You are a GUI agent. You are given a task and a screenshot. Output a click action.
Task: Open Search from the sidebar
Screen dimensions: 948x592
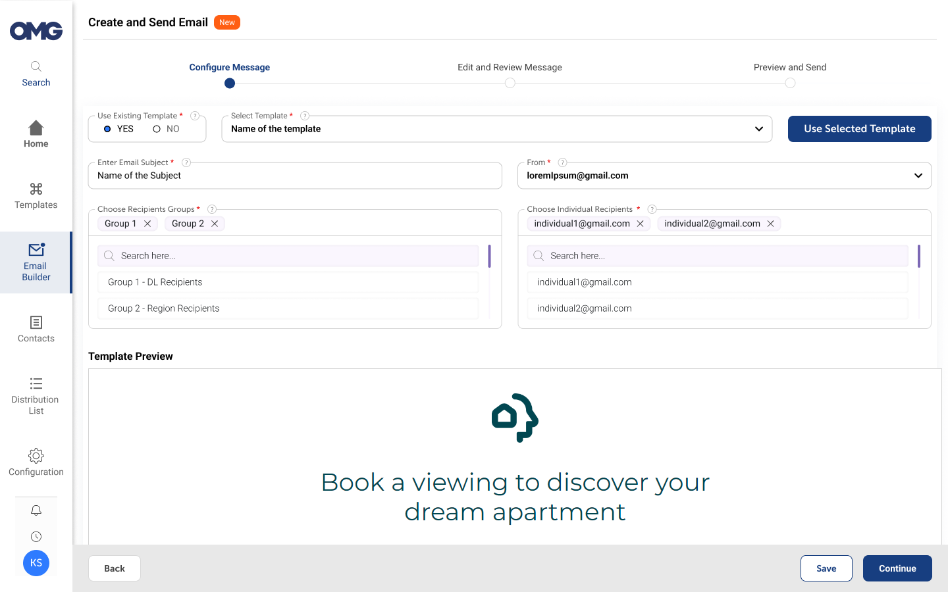pos(36,74)
